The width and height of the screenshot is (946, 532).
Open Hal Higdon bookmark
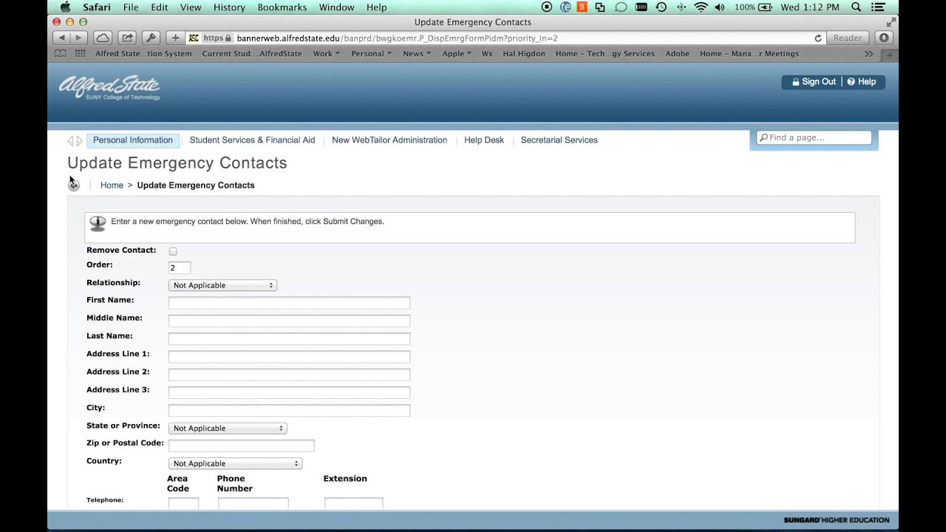pos(524,53)
